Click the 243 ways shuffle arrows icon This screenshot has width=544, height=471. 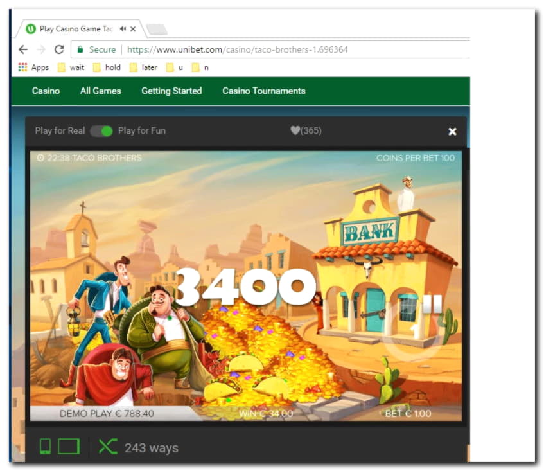[x=108, y=447]
